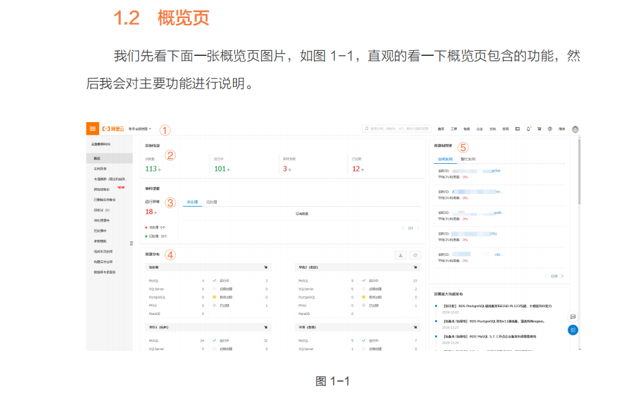Open 备案 in the top navigation
The height and width of the screenshot is (410, 641).
pos(467,129)
